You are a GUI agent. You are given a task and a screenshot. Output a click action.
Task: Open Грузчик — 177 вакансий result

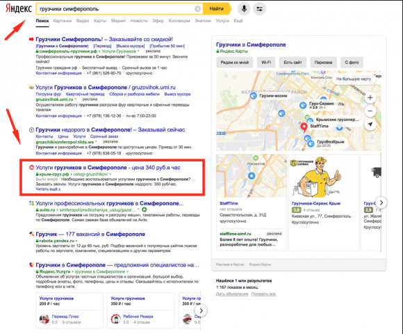[90, 234]
